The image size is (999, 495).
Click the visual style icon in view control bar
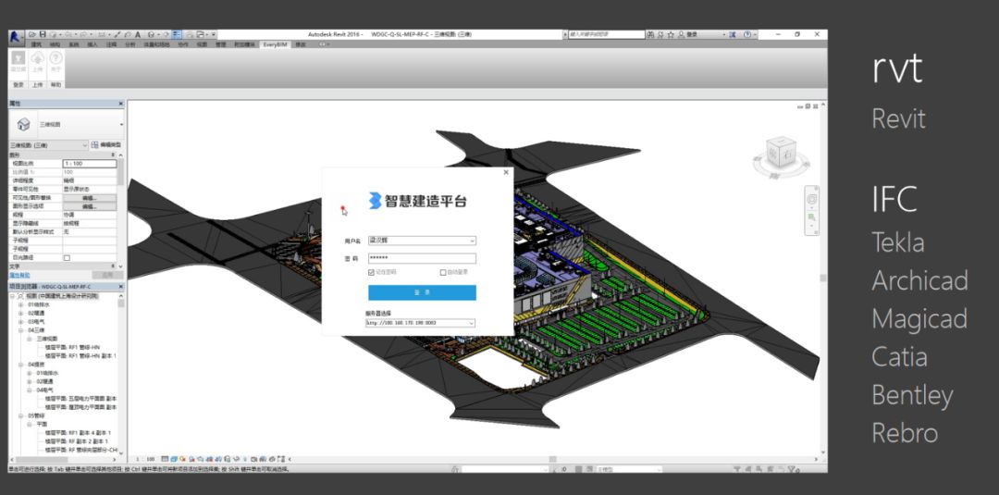174,459
